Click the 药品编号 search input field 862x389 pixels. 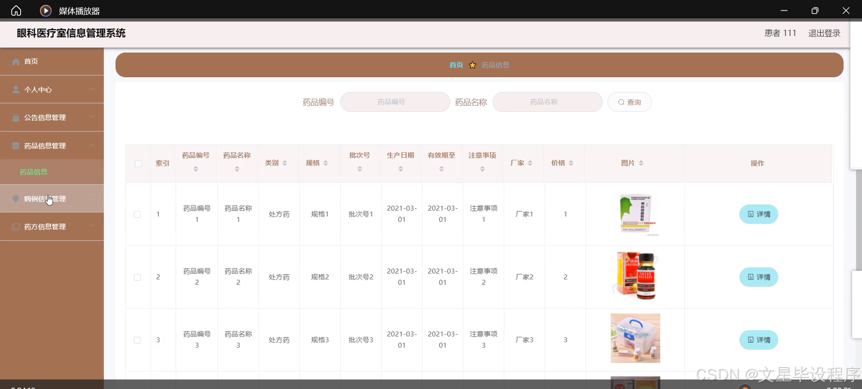pyautogui.click(x=395, y=102)
